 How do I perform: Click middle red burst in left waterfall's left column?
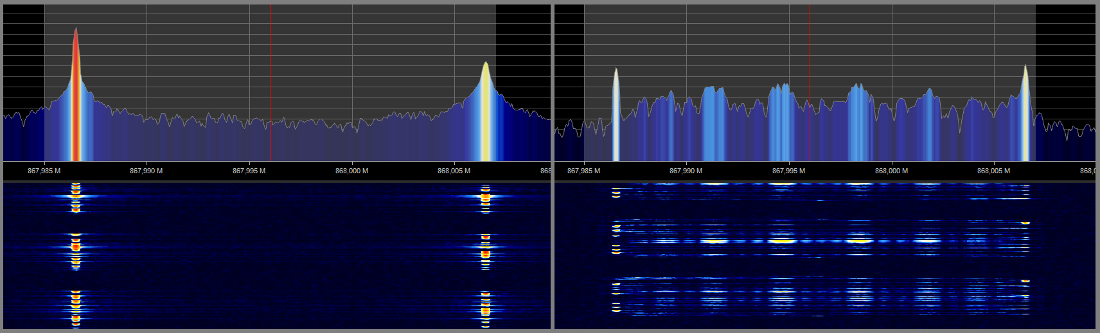click(x=76, y=246)
